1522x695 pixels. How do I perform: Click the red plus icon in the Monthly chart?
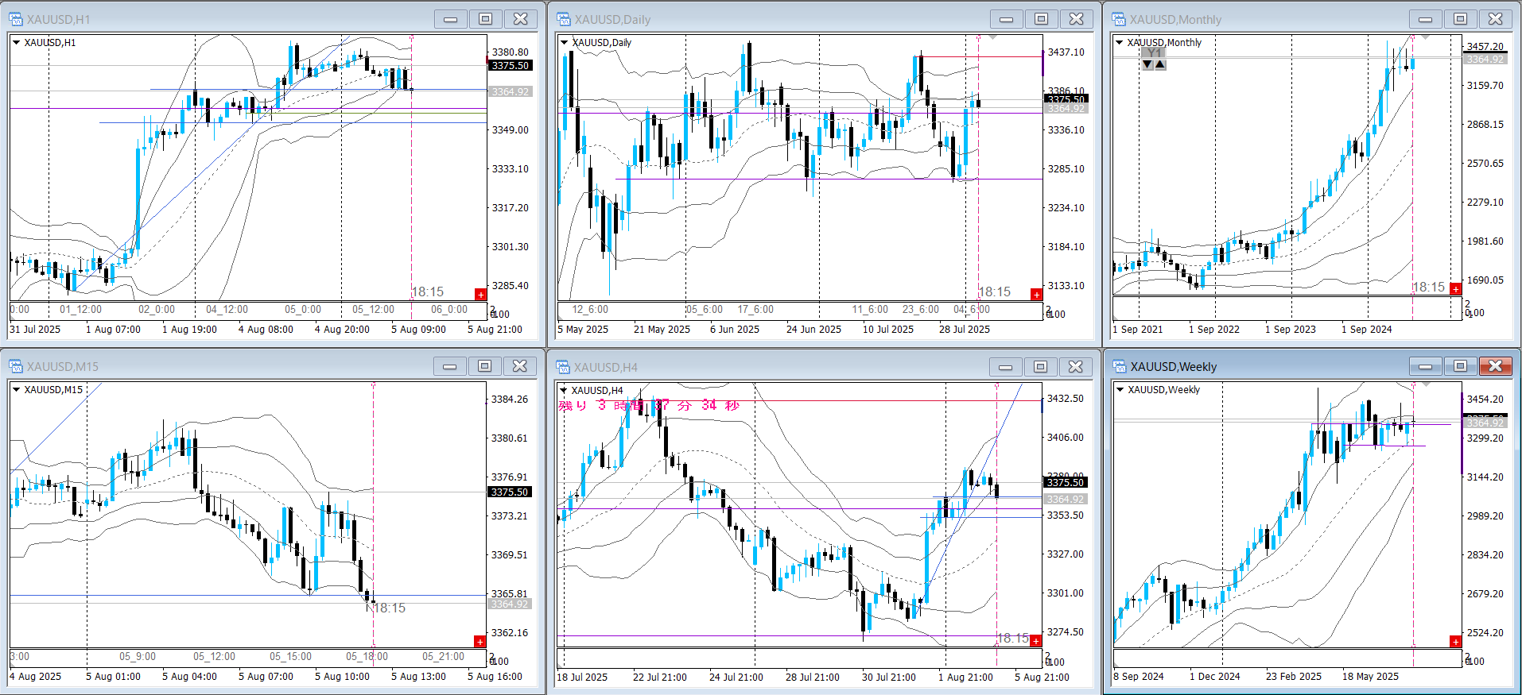[x=1455, y=289]
